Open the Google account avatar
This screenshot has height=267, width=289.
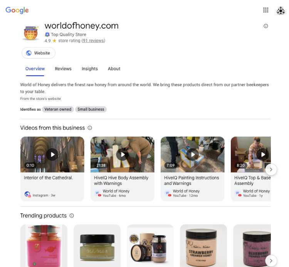pyautogui.click(x=281, y=10)
